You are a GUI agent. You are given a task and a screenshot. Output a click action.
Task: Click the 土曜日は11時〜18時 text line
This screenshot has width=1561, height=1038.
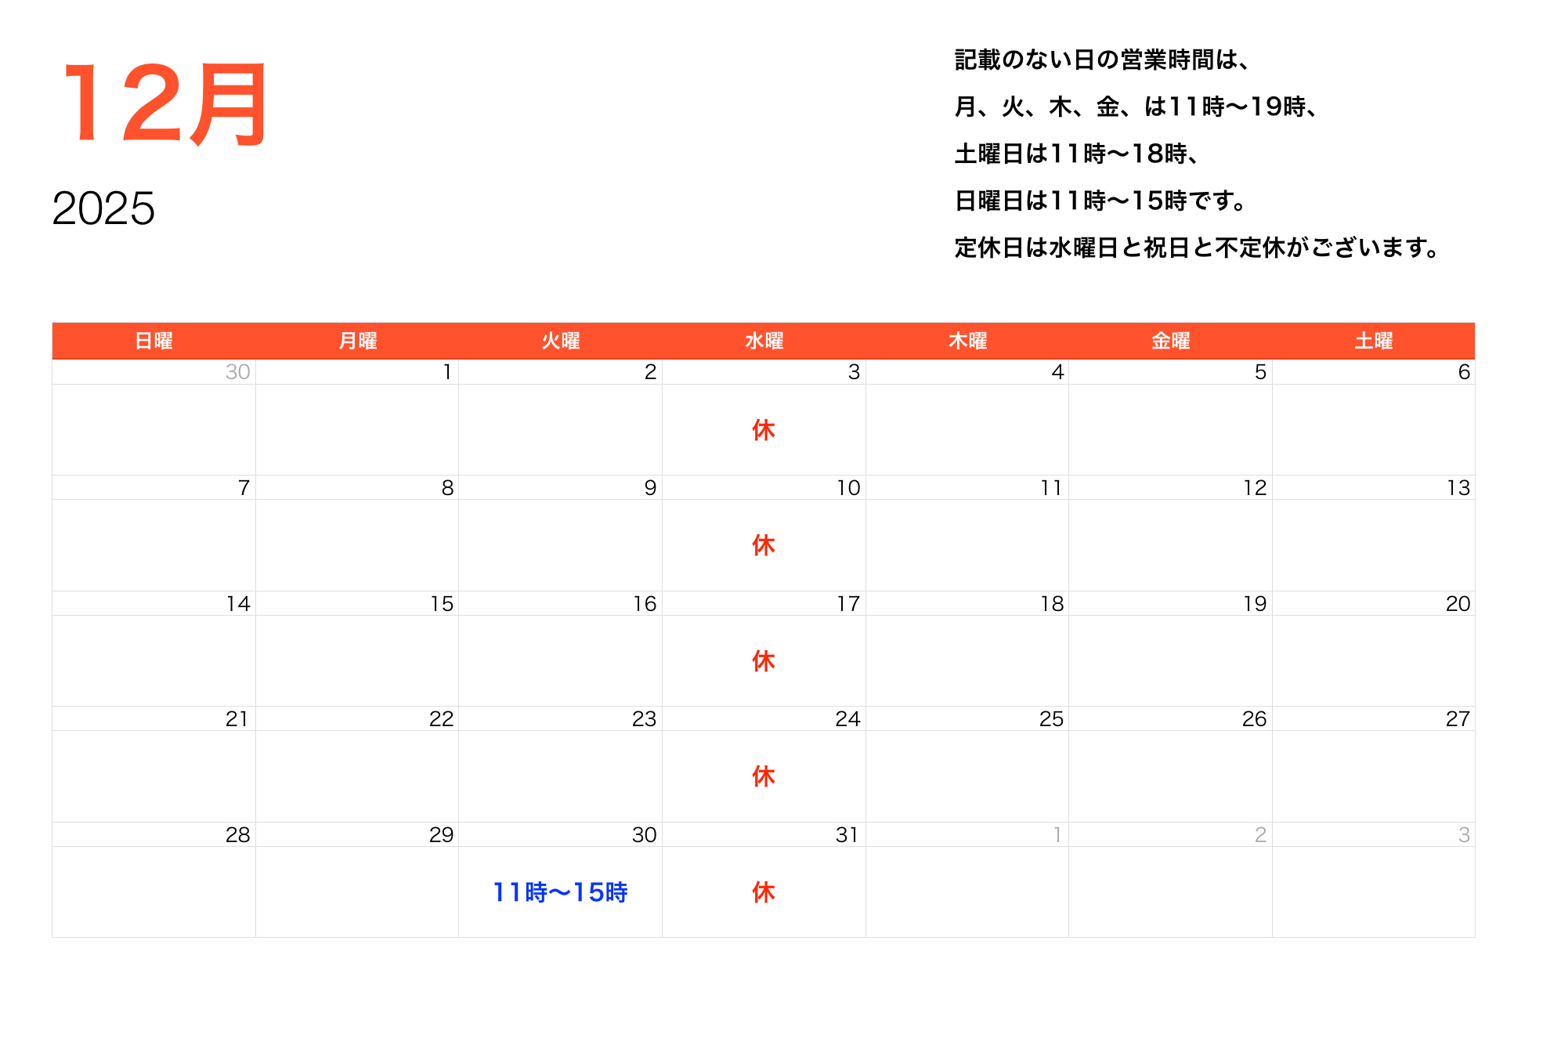[x=1076, y=154]
